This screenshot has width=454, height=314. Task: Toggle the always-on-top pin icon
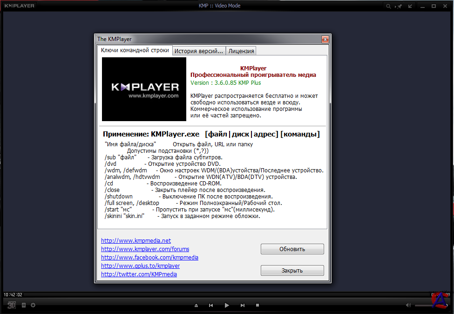[399, 6]
